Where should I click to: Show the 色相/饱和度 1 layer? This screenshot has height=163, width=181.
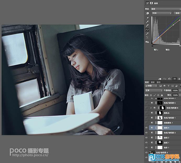(146, 117)
